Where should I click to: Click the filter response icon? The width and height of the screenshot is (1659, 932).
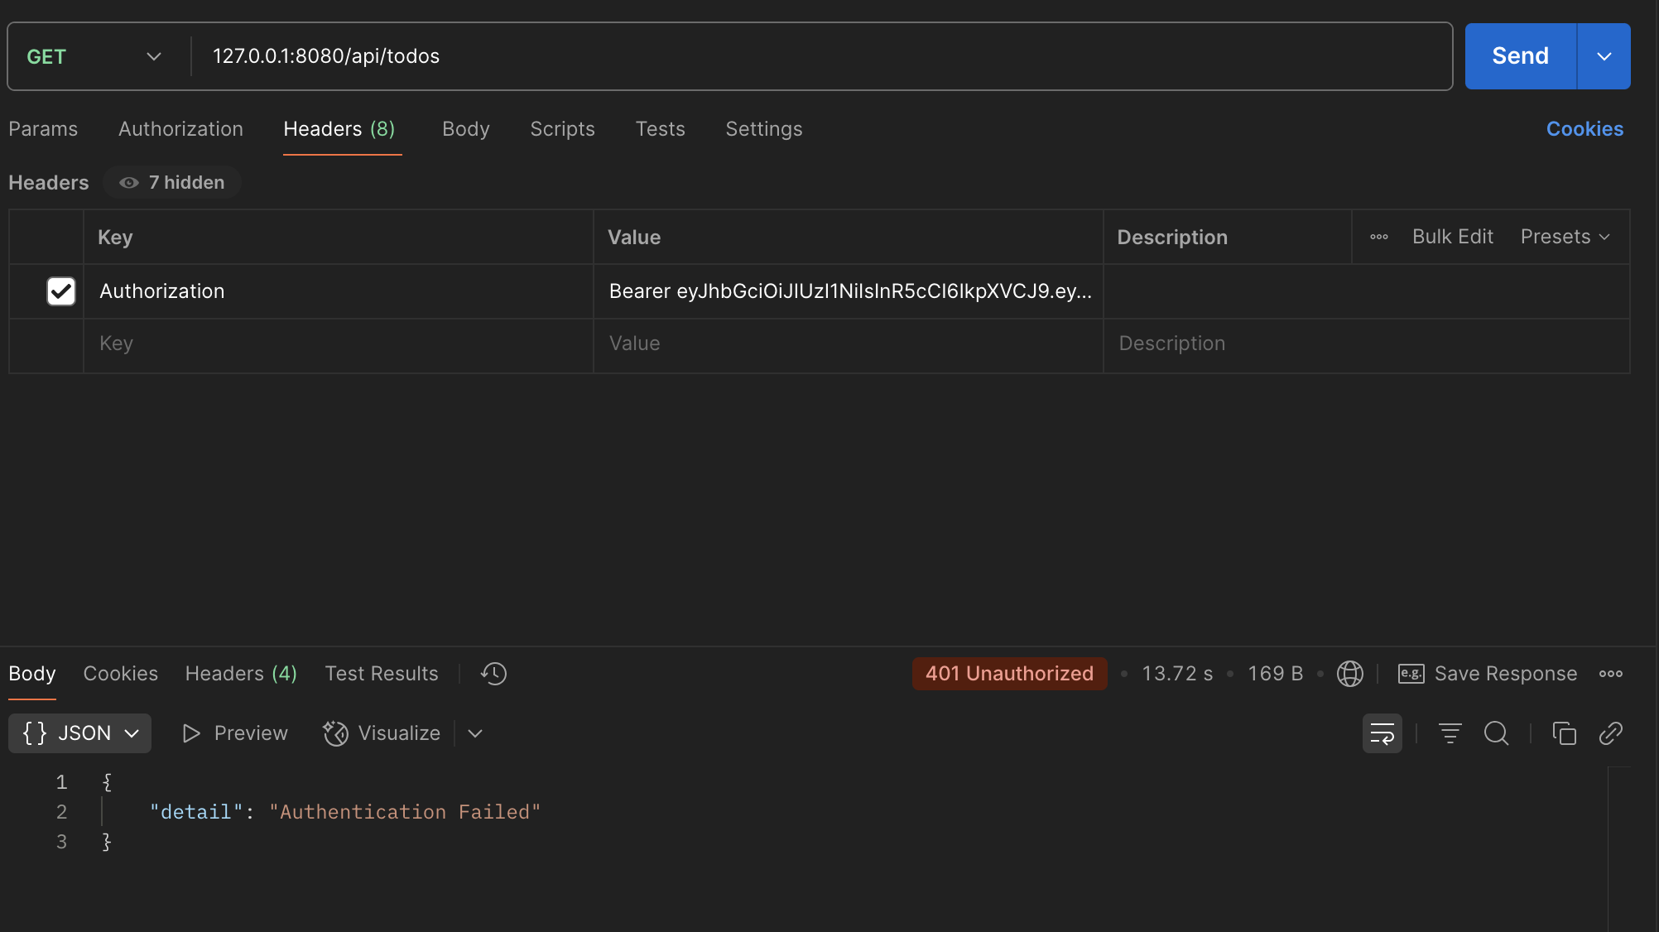1450,733
